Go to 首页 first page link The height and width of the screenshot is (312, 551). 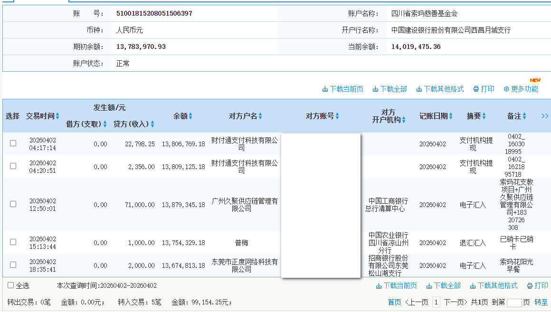click(395, 302)
